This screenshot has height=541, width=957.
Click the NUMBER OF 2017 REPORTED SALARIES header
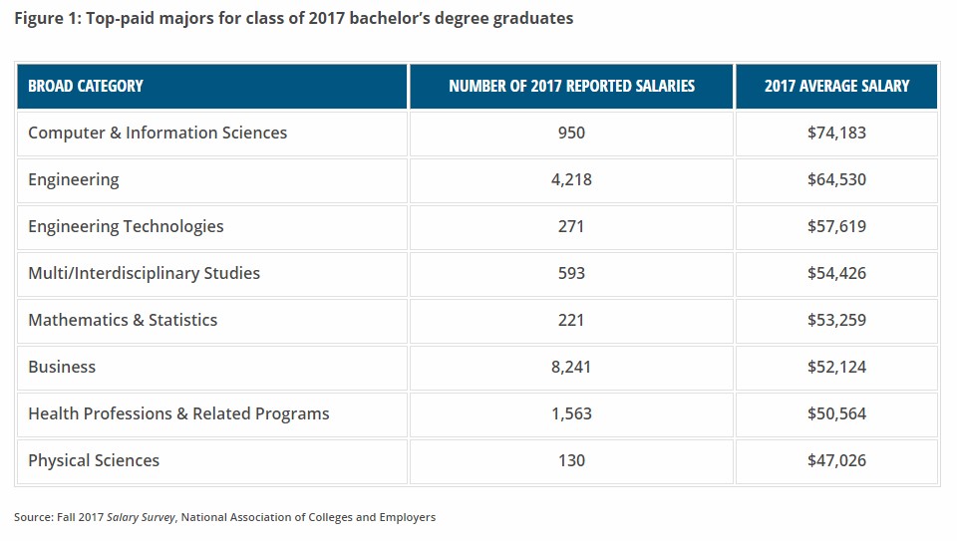point(571,86)
